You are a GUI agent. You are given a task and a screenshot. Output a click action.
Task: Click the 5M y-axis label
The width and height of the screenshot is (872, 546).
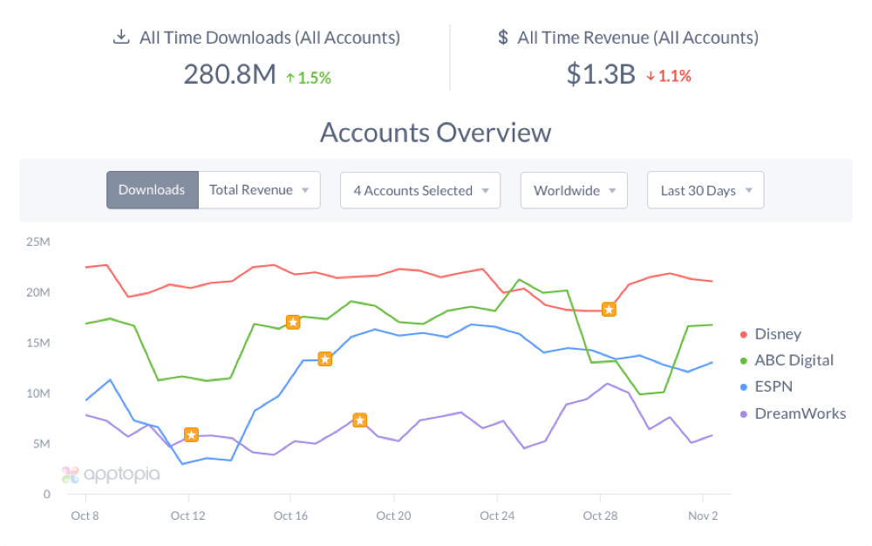coord(41,444)
